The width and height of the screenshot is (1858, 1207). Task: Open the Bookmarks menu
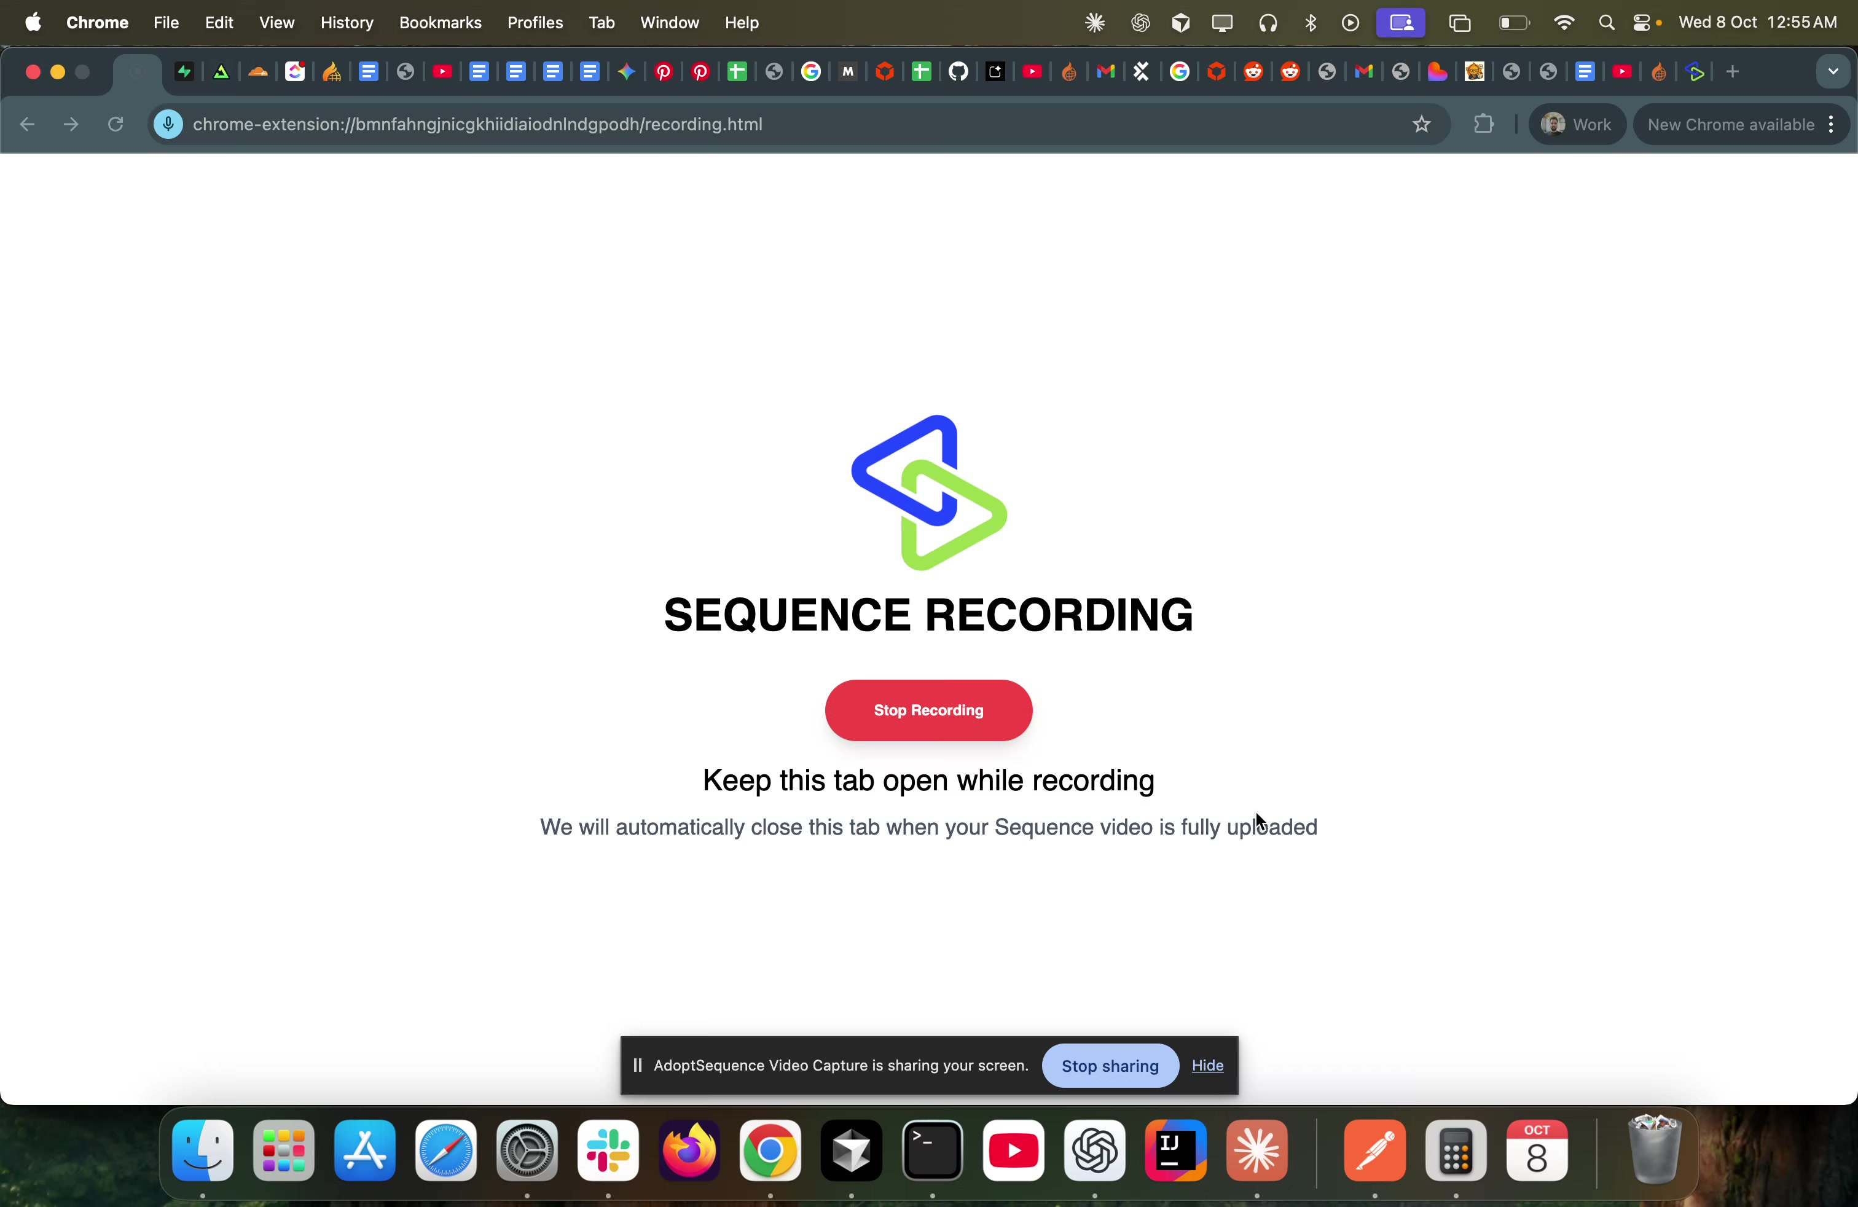pyautogui.click(x=439, y=23)
